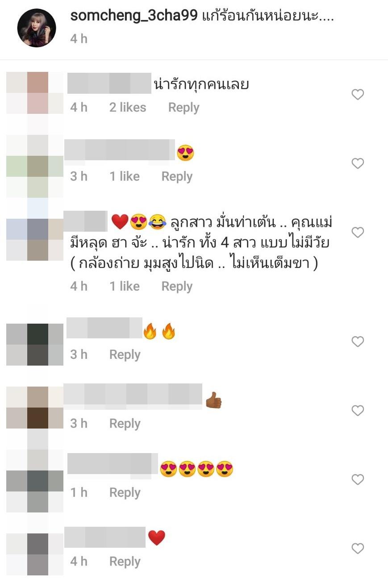This screenshot has width=388, height=587.
Task: Like the comment "น่ารักทุกคนเลย" with the heart
Action: pos(358,95)
